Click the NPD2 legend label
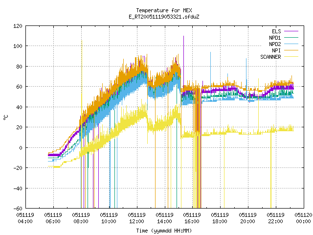This screenshot has height=235, width=313. [275, 44]
